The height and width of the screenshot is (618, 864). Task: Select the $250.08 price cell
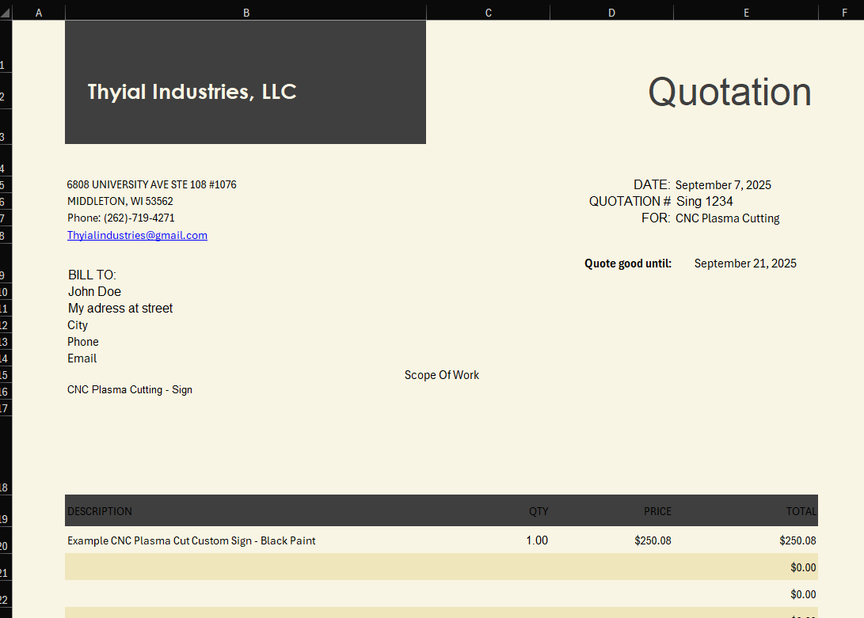pyautogui.click(x=653, y=540)
